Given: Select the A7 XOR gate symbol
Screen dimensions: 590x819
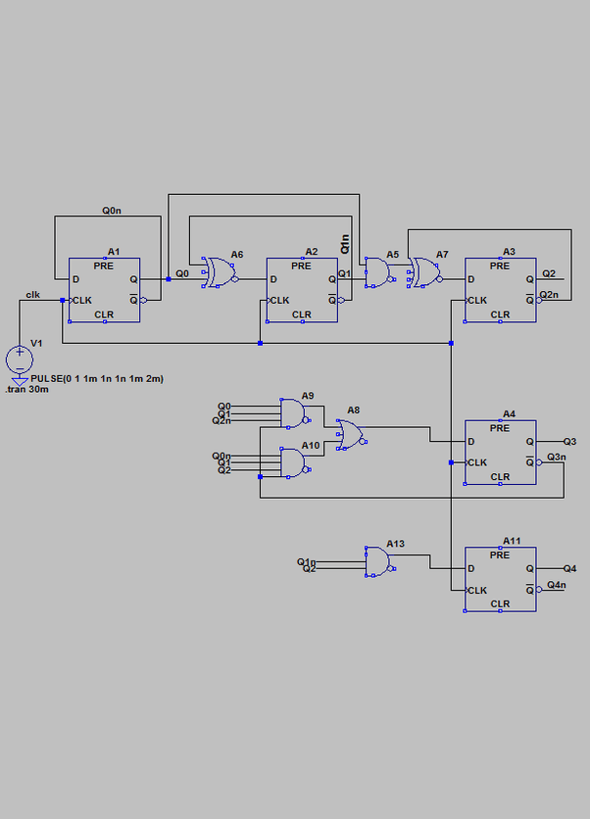Looking at the screenshot, I should point(425,272).
